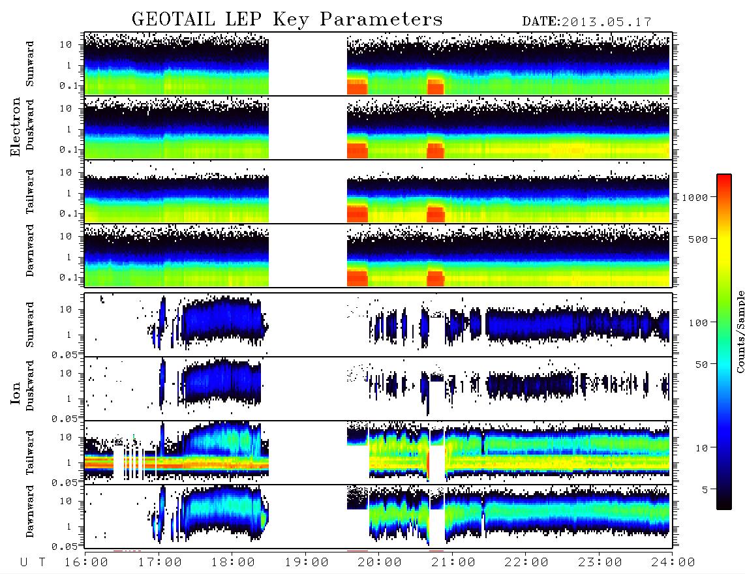
Task: Click the '20:00' time tick label
Action: tap(379, 563)
